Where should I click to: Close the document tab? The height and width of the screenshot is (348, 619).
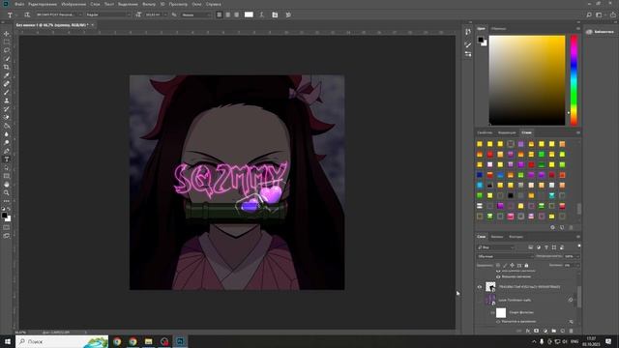[x=93, y=25]
